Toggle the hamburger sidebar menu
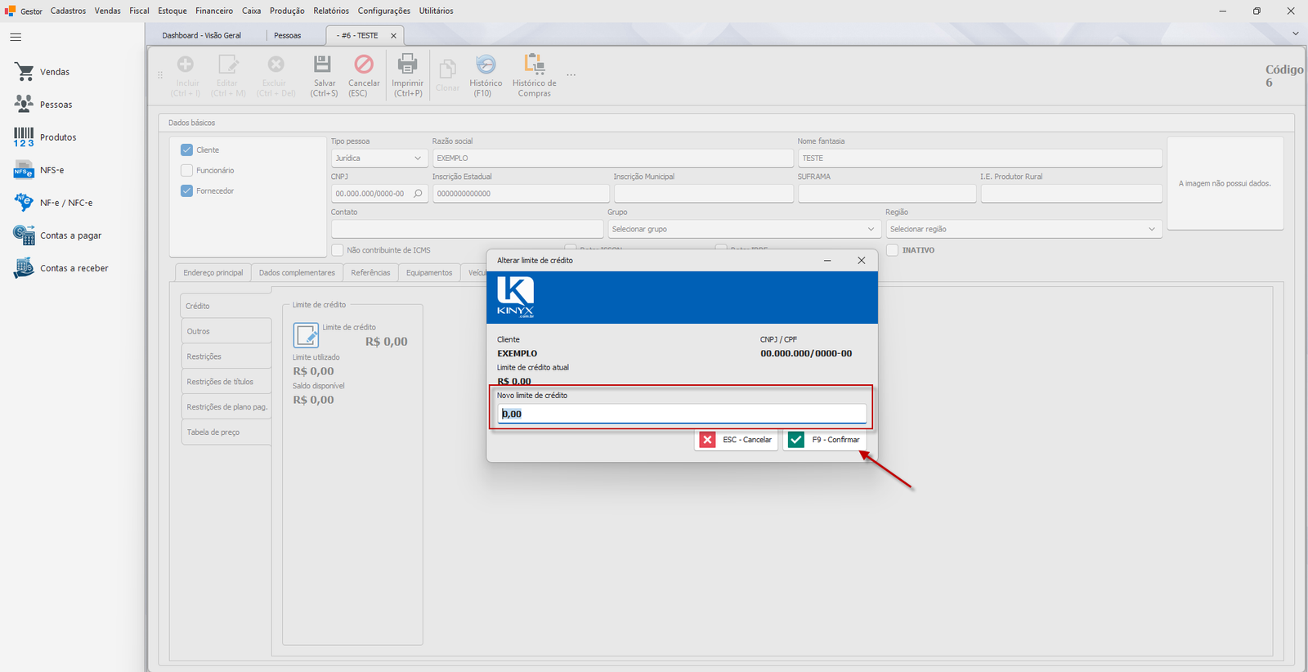The image size is (1308, 672). click(16, 37)
